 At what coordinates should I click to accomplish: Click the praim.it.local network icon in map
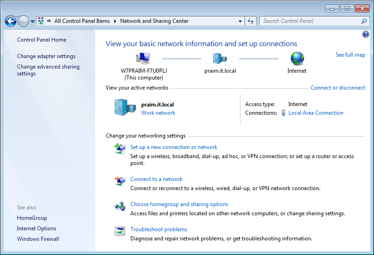point(219,58)
